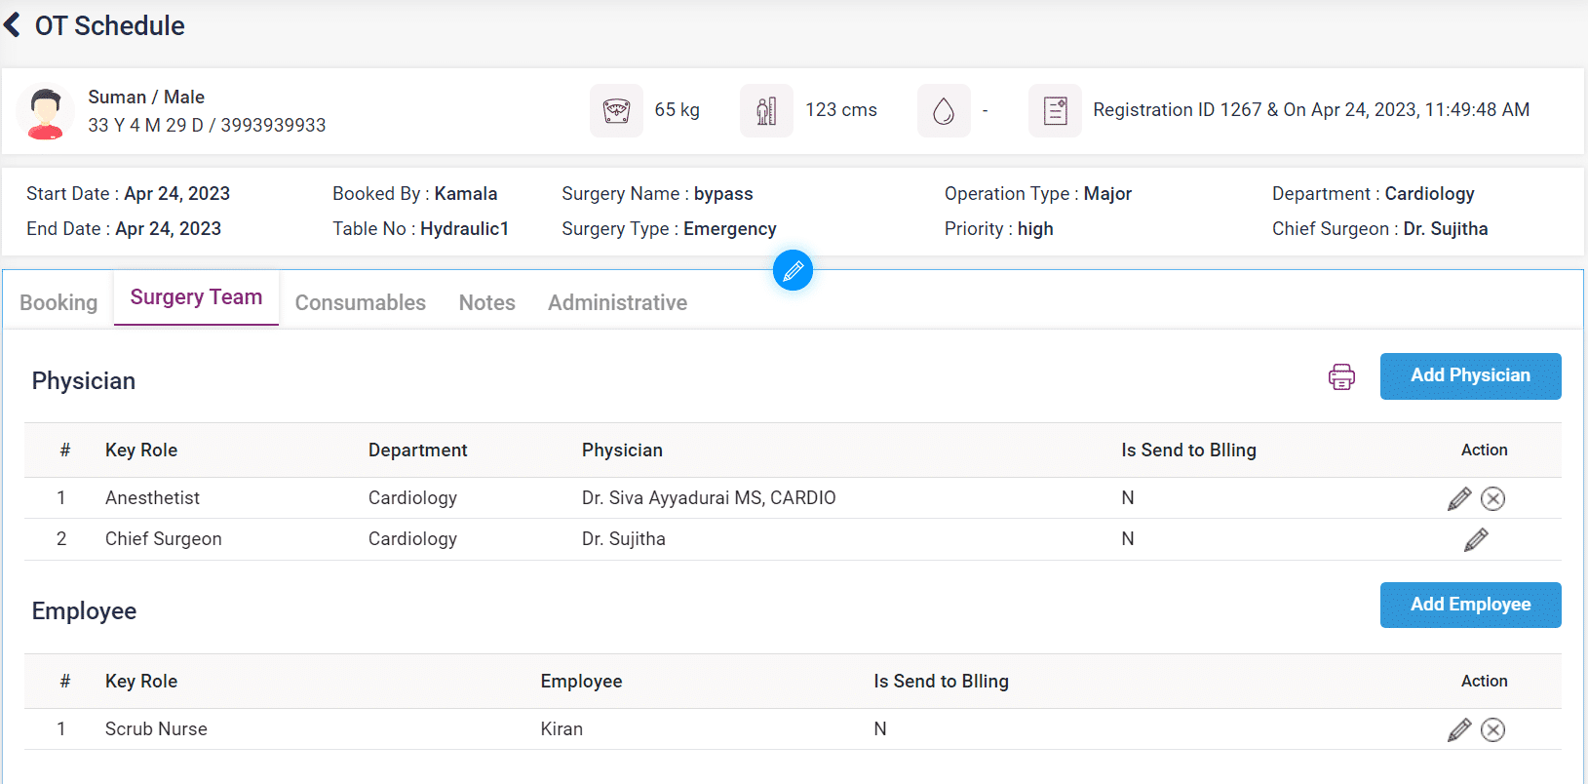Click the Add Employee button
This screenshot has width=1588, height=784.
tap(1470, 606)
